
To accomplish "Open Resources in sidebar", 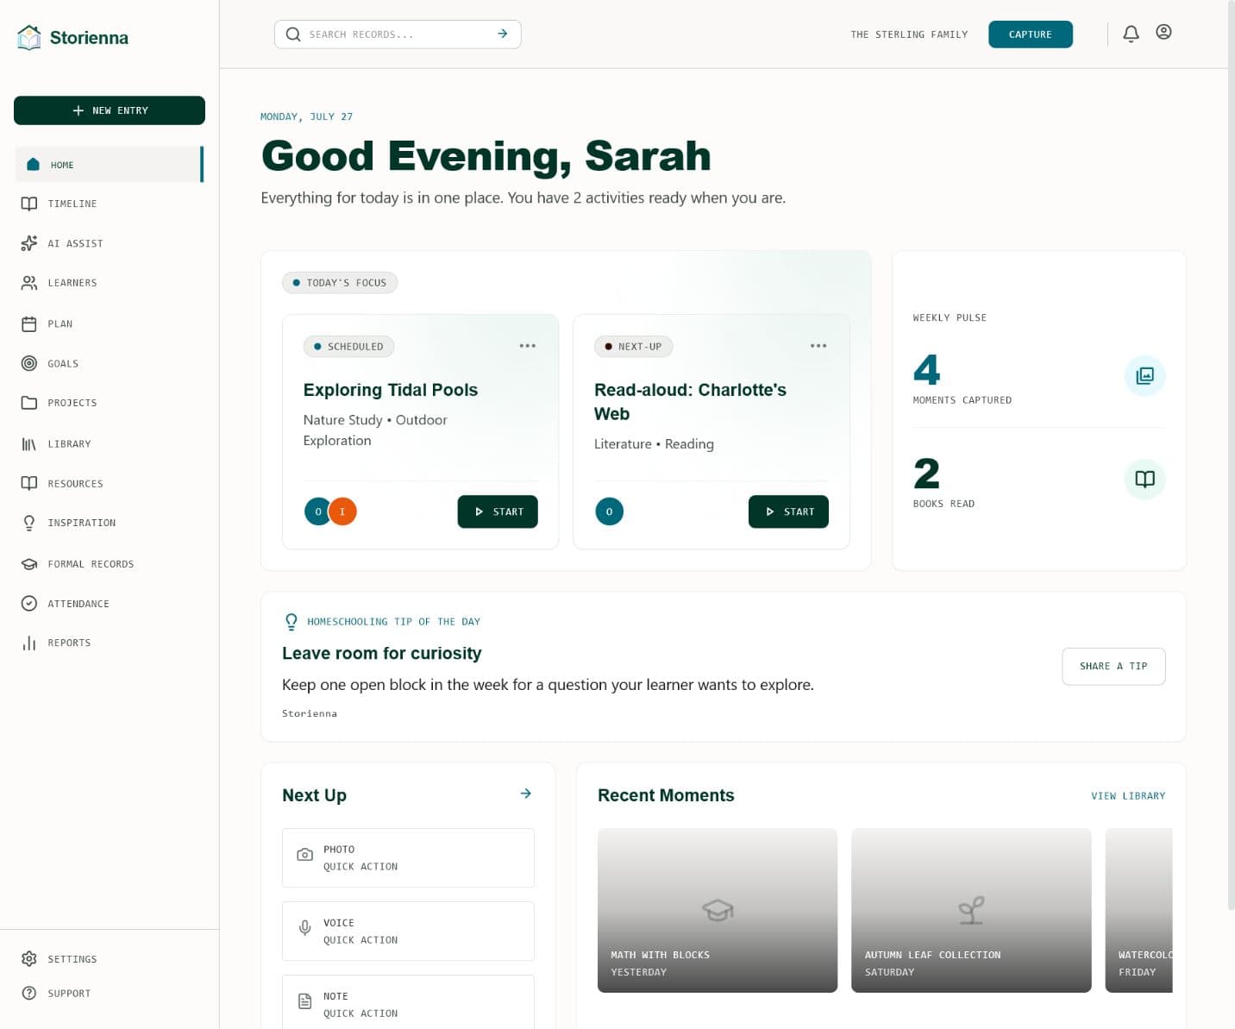I will 109,484.
